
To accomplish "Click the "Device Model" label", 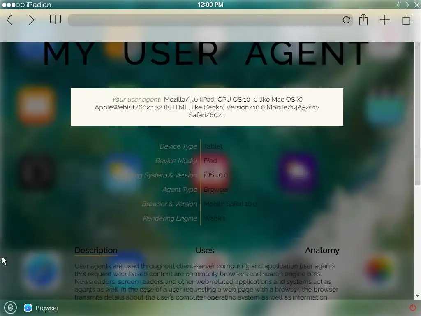I will point(176,161).
